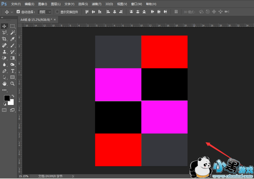Select the Gradient tool
The image size is (254, 179).
[12, 58]
